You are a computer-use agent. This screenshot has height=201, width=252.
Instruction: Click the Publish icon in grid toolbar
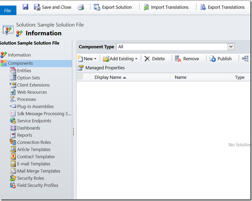click(213, 59)
